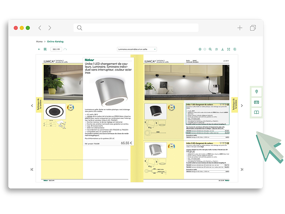Click the Unika 2 LED changement de couleurs heading
Screen dimensions: 285x214
tap(199, 143)
